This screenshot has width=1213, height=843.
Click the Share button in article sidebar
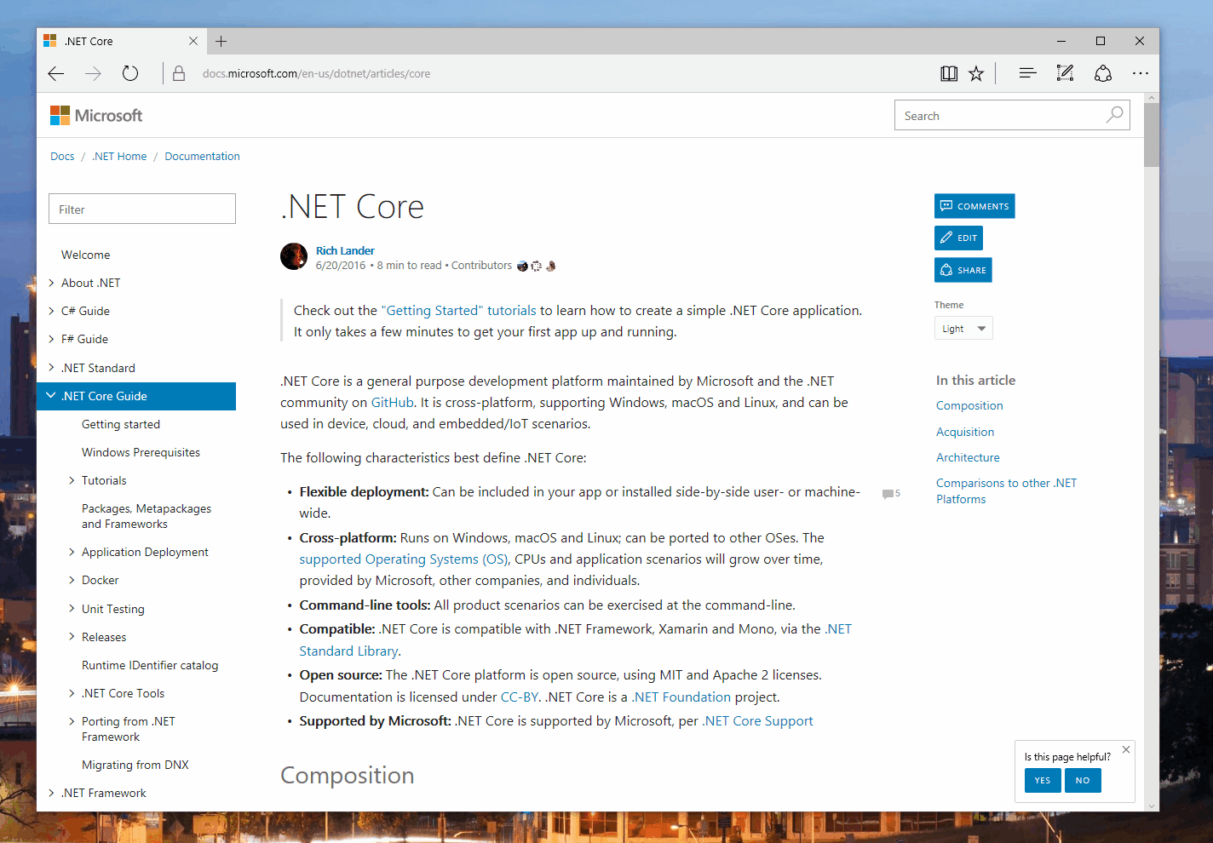tap(963, 270)
